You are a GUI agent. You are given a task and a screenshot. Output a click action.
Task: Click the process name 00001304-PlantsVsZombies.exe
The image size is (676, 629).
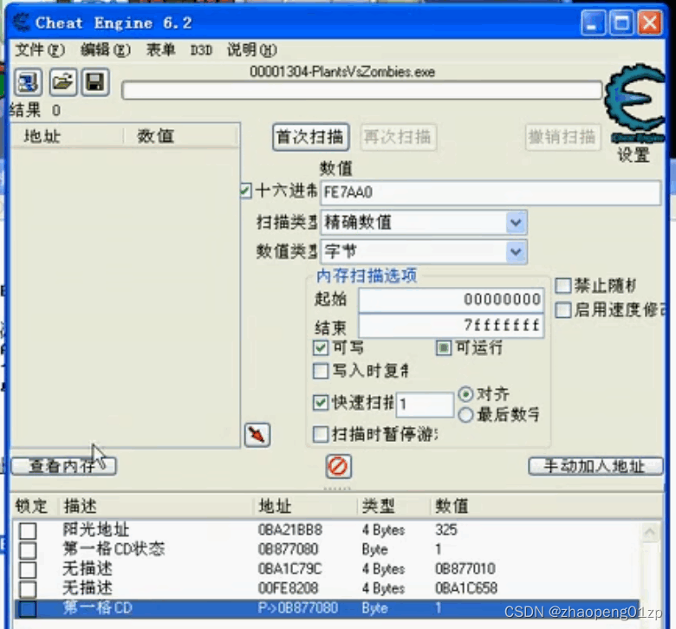pos(342,72)
